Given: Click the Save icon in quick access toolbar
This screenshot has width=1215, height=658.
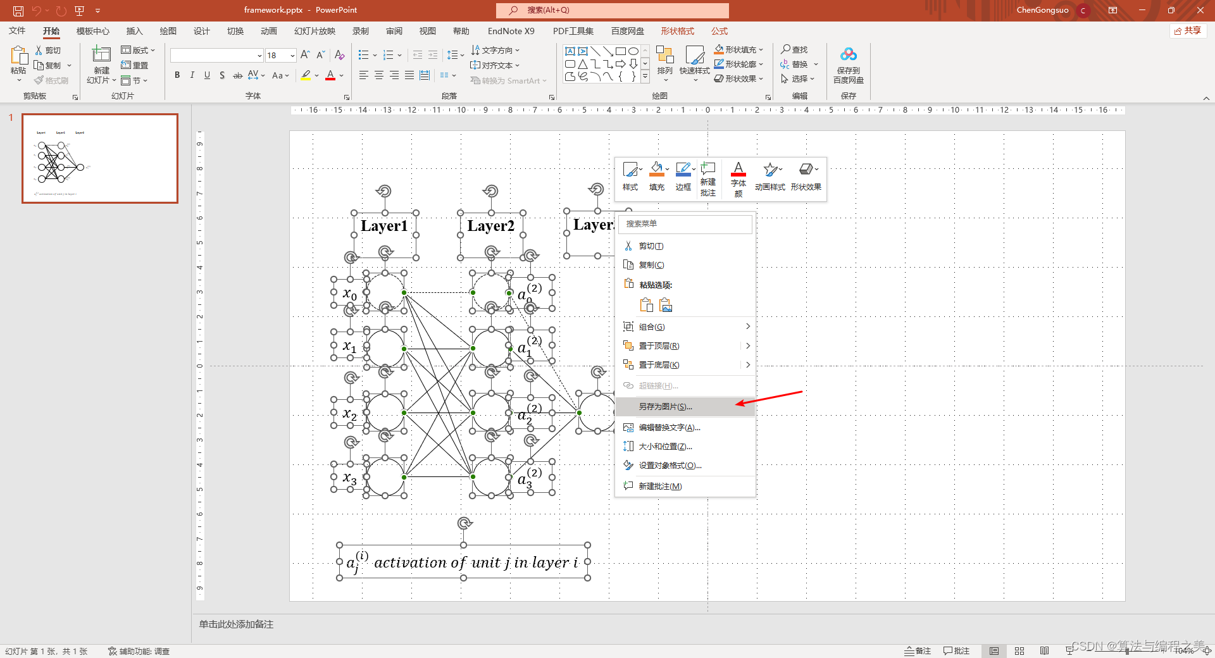Looking at the screenshot, I should (x=18, y=11).
